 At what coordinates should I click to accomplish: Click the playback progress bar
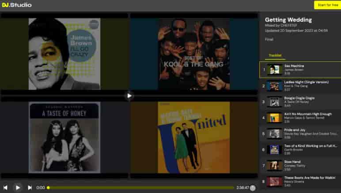[x=141, y=188]
